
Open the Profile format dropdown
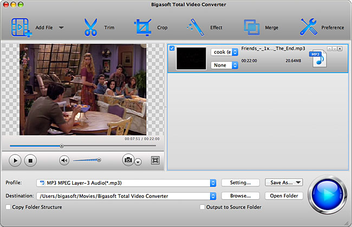[126, 183]
